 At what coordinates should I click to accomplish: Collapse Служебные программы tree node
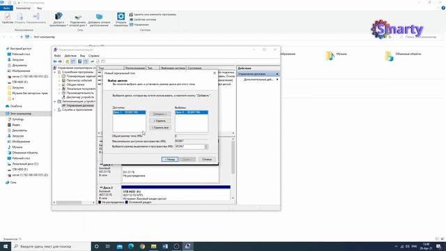55,73
